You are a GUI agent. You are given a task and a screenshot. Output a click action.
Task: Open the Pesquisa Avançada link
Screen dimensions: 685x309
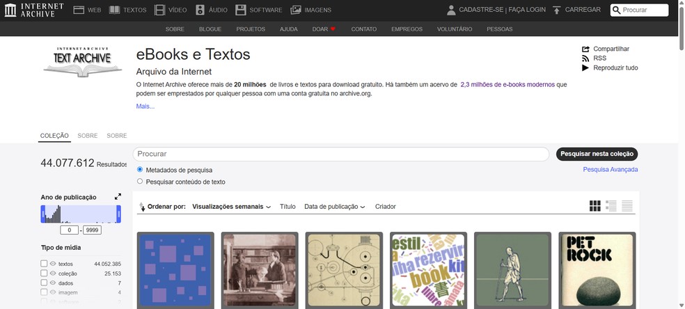click(x=610, y=170)
